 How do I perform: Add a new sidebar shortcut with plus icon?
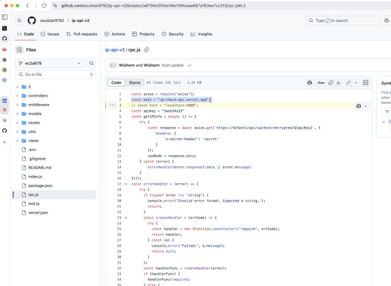[x=5, y=142]
